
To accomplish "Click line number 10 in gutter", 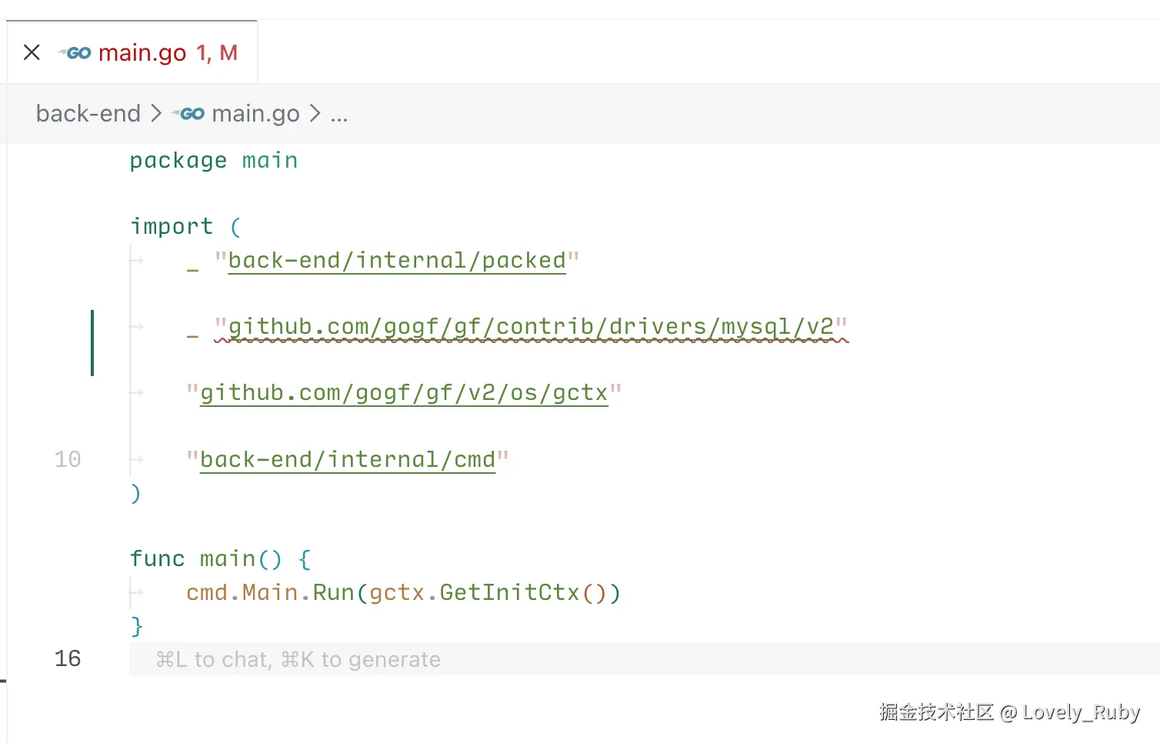I will [x=68, y=460].
